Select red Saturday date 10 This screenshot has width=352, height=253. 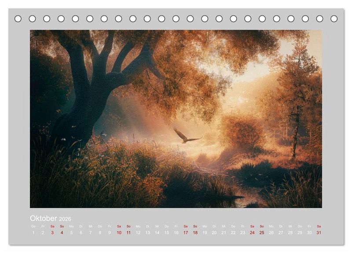[x=119, y=233]
